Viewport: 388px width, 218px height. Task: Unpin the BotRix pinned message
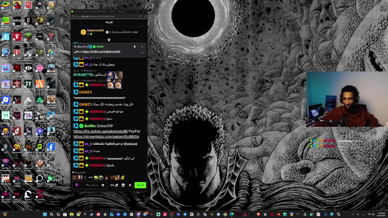coord(135,47)
